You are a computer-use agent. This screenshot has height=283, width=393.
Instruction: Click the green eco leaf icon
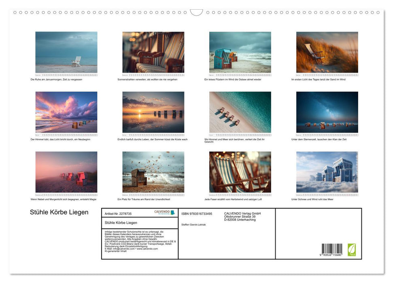tap(352, 249)
